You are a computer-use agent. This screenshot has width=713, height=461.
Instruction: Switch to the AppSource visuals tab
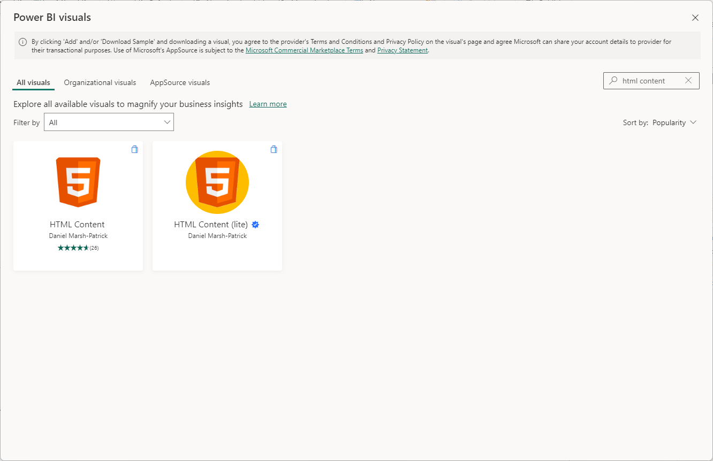tap(180, 83)
